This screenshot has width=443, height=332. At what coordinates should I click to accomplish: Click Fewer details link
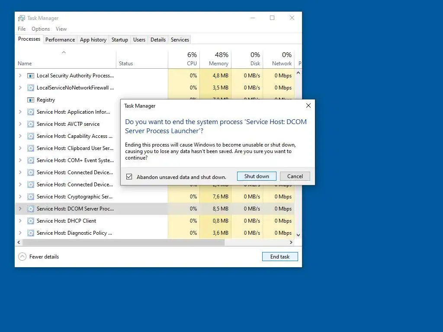click(44, 257)
